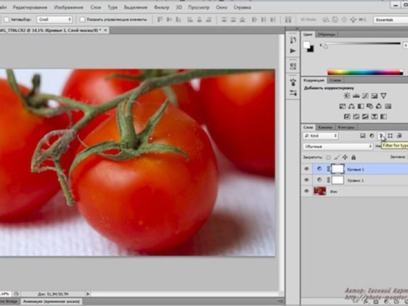Click the background color swatch

[x=311, y=49]
